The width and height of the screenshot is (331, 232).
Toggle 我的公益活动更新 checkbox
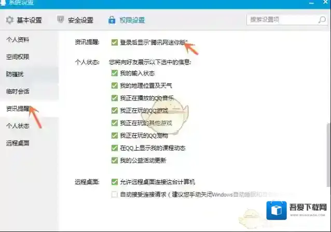tap(115, 161)
